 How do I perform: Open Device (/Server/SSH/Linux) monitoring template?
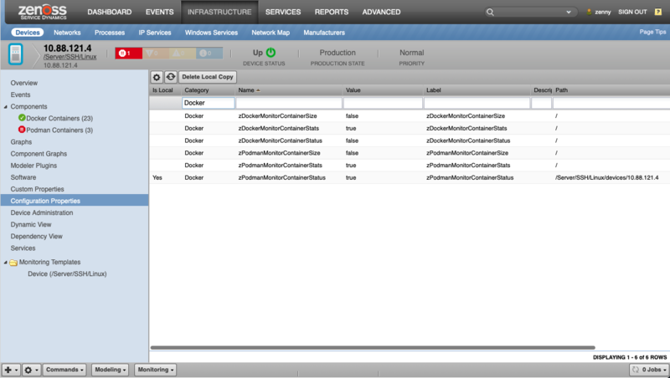67,274
